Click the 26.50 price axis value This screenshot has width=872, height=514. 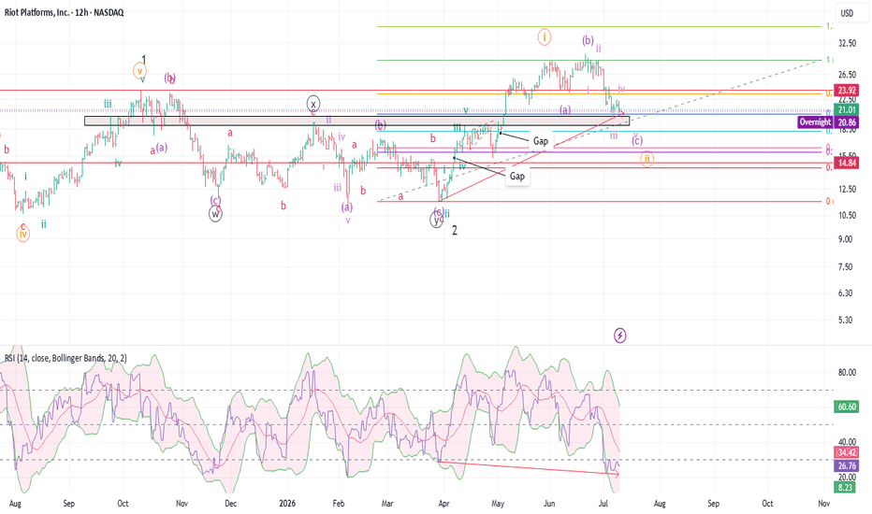click(x=847, y=75)
